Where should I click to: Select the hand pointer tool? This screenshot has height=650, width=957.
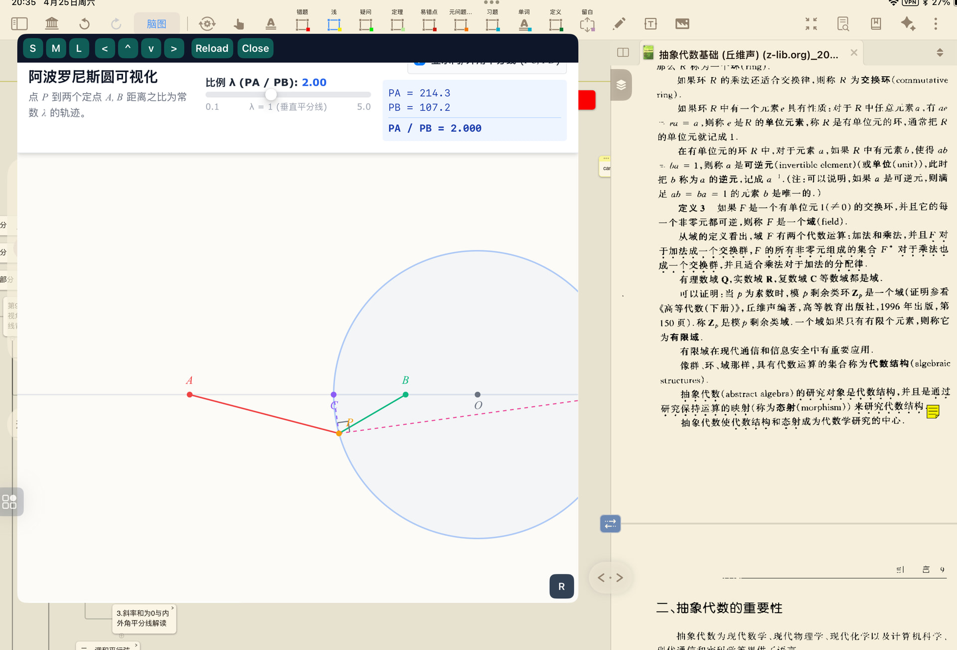tap(239, 23)
